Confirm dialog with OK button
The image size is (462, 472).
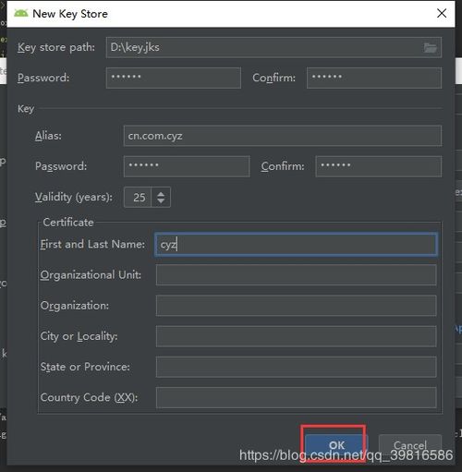point(336,445)
